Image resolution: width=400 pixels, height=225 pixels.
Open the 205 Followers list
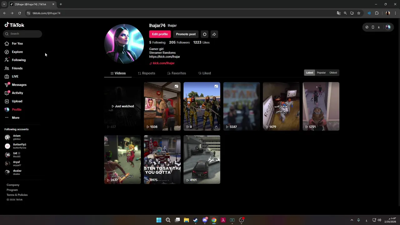point(179,42)
